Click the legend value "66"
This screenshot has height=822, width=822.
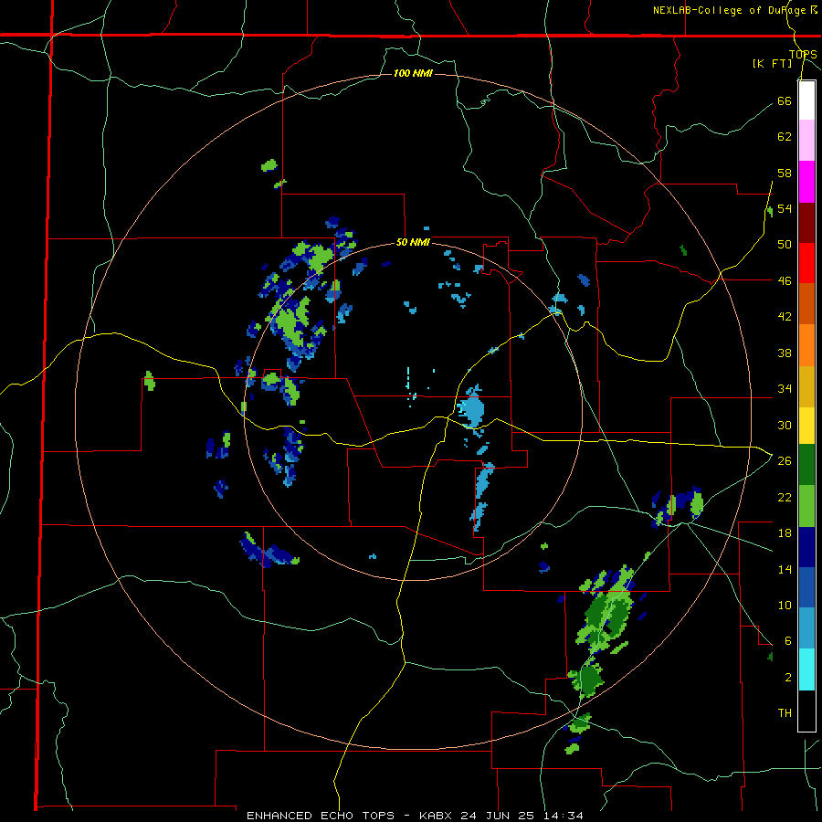coord(785,101)
